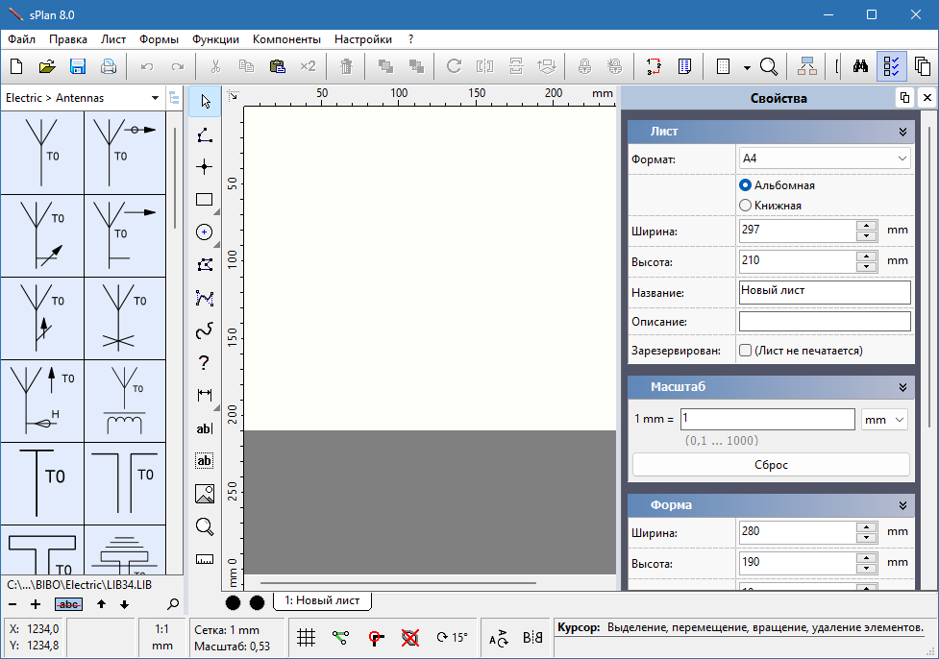Viewport: 939px width, 659px height.
Task: Toggle the snap-to-point red icon
Action: (x=376, y=638)
